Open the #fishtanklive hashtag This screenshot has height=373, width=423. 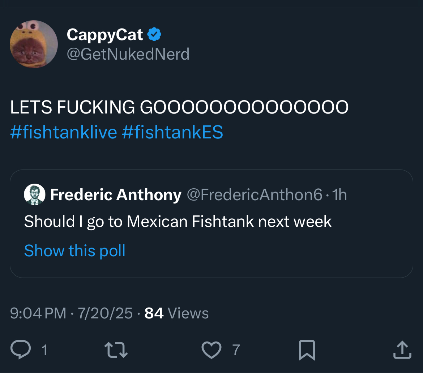point(64,132)
